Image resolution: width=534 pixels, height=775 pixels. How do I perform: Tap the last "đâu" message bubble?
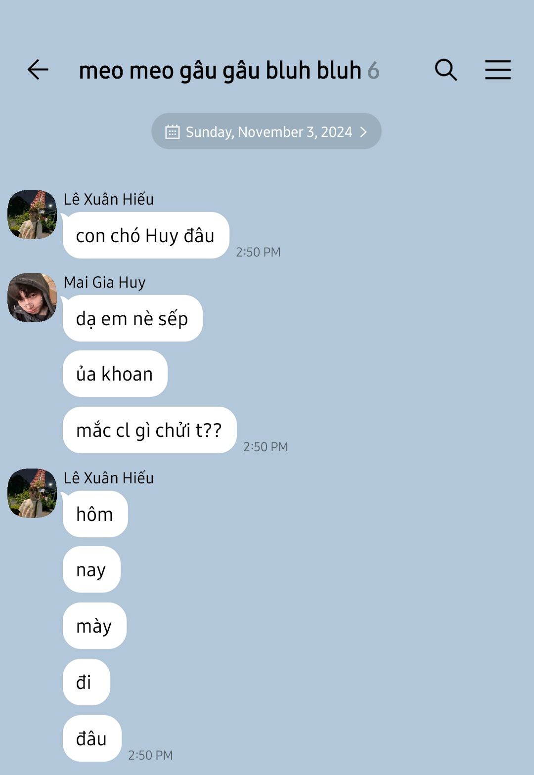(92, 738)
